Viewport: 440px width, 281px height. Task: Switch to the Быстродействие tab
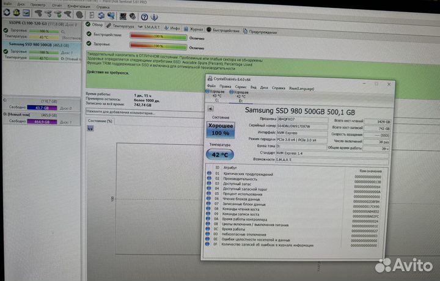[223, 31]
